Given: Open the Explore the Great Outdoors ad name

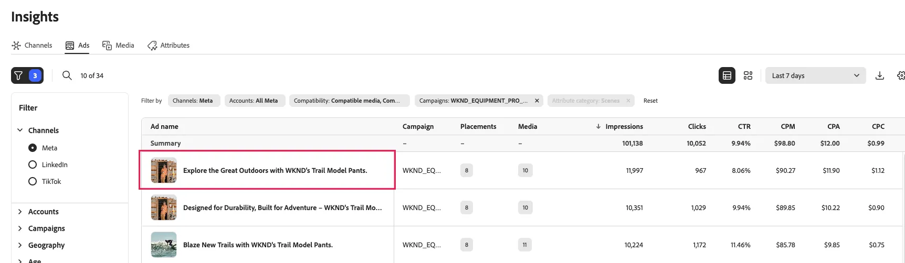Looking at the screenshot, I should pyautogui.click(x=275, y=170).
